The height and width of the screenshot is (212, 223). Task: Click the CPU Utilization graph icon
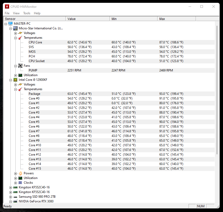20,178
